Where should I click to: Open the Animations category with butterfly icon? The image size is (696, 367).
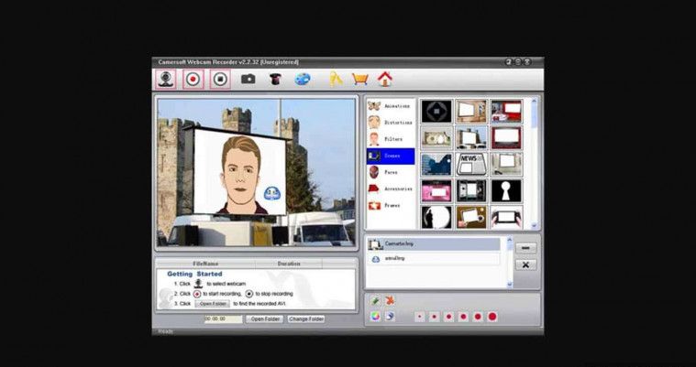391,106
